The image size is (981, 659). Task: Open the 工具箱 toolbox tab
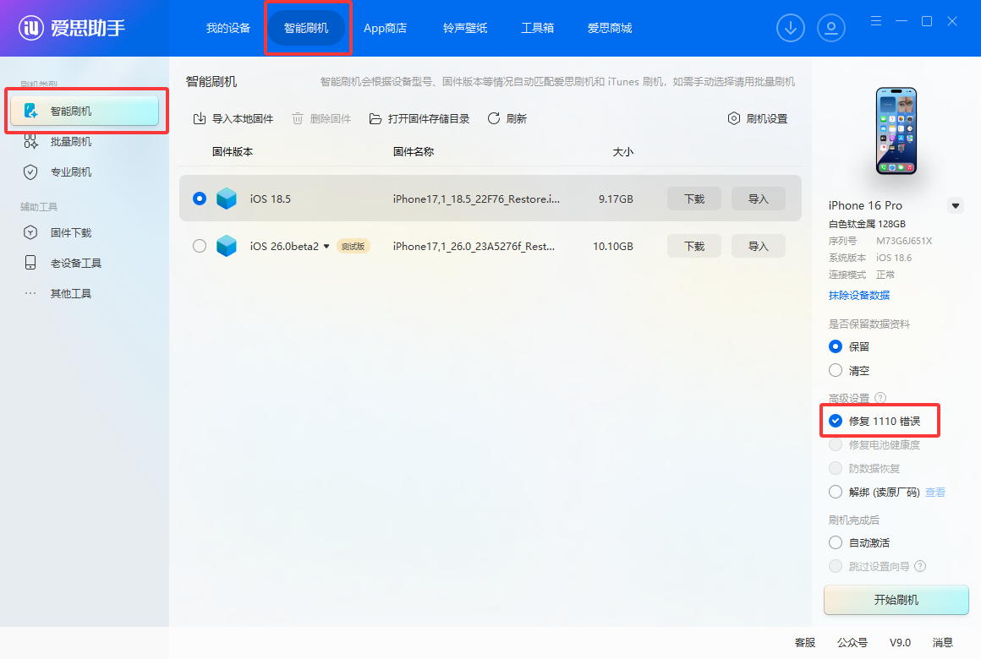point(537,28)
